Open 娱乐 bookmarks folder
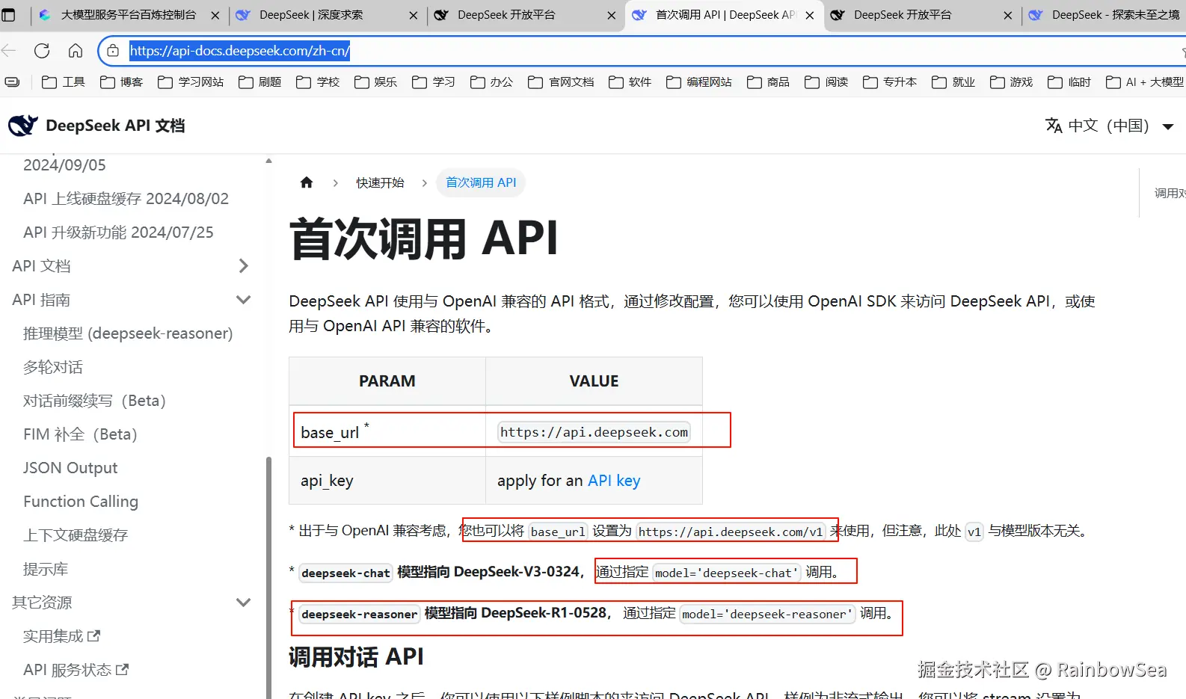The image size is (1186, 699). point(375,82)
